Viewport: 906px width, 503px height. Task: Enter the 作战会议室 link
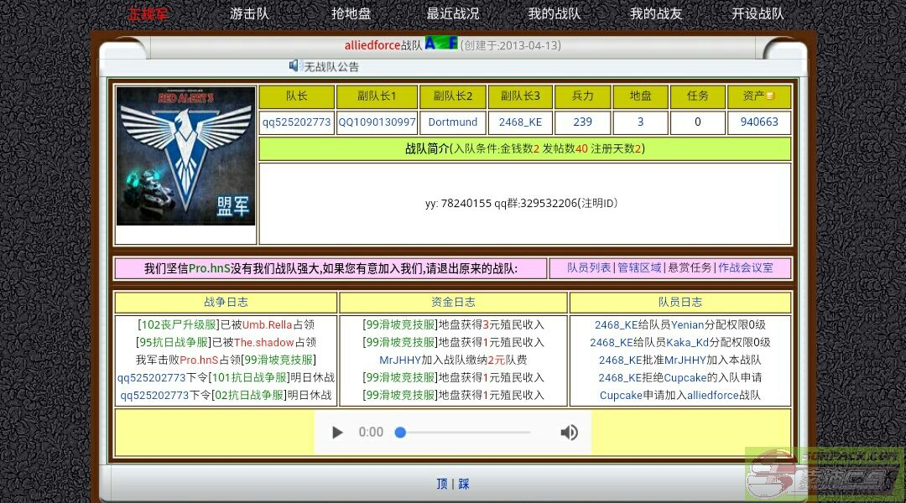pos(746,267)
